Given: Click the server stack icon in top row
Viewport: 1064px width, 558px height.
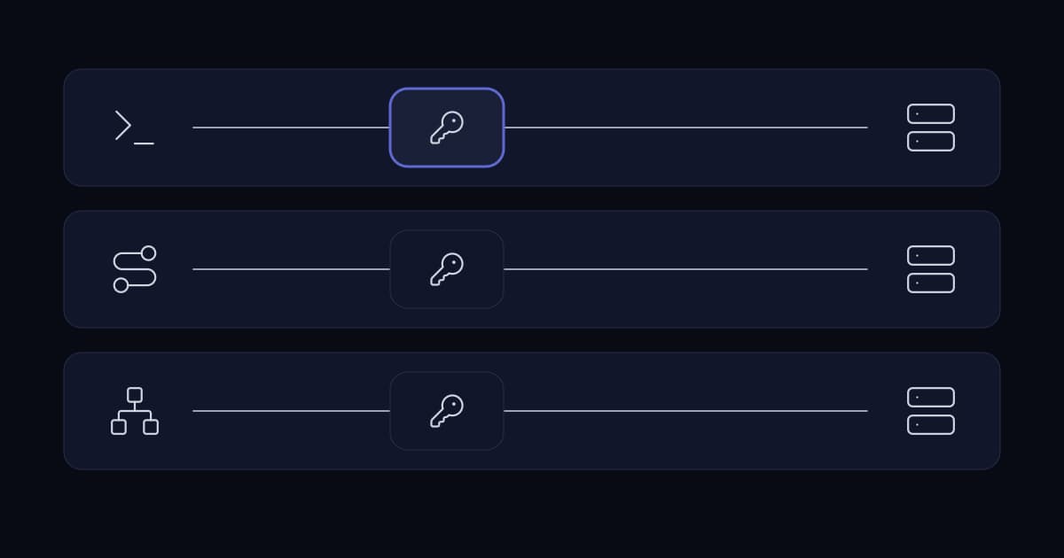Looking at the screenshot, I should click(x=931, y=128).
